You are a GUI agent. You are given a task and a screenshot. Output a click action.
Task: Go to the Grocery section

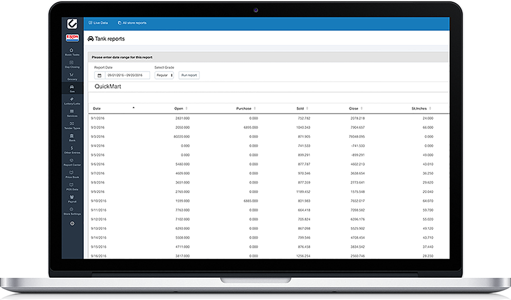pos(72,77)
